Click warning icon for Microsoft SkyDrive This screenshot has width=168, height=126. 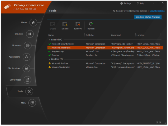click(49, 63)
